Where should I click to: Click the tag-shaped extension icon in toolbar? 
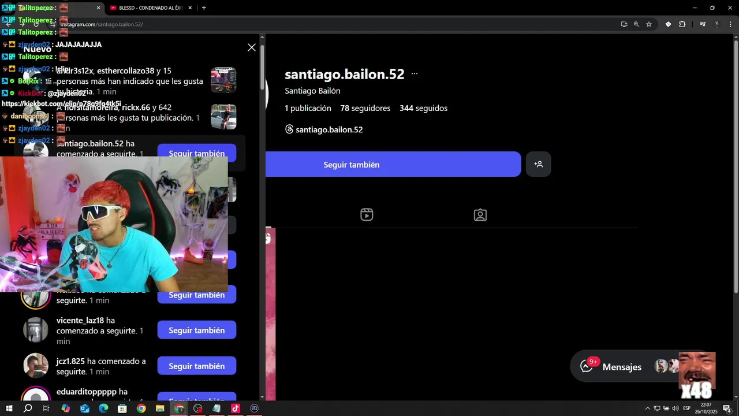[668, 24]
